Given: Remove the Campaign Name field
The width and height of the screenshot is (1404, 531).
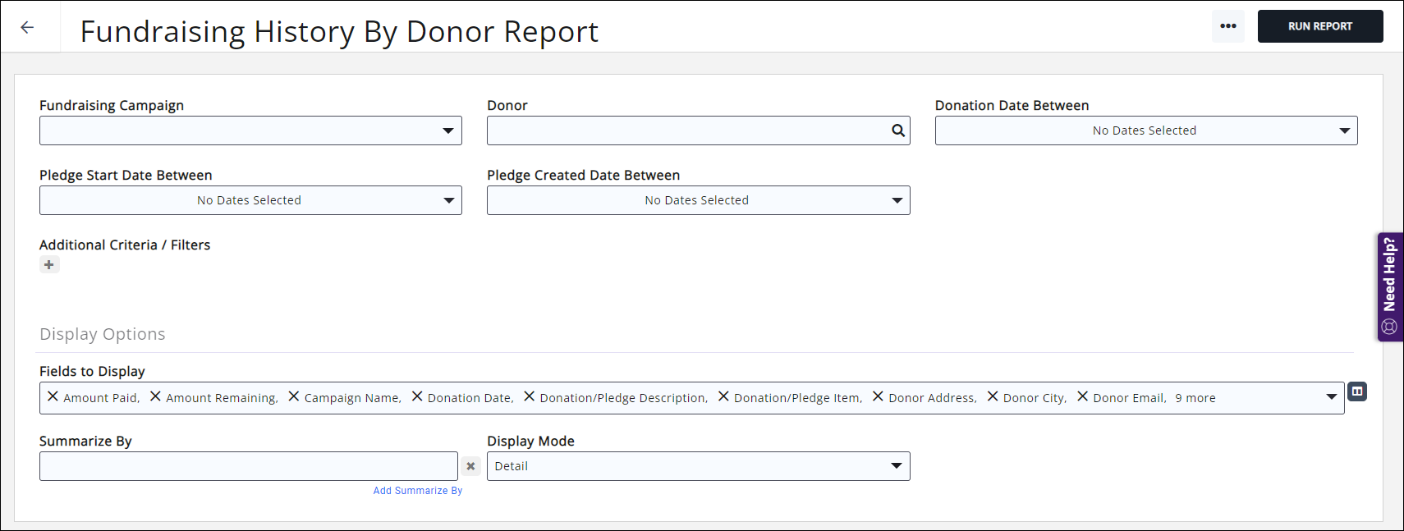Looking at the screenshot, I should (294, 396).
